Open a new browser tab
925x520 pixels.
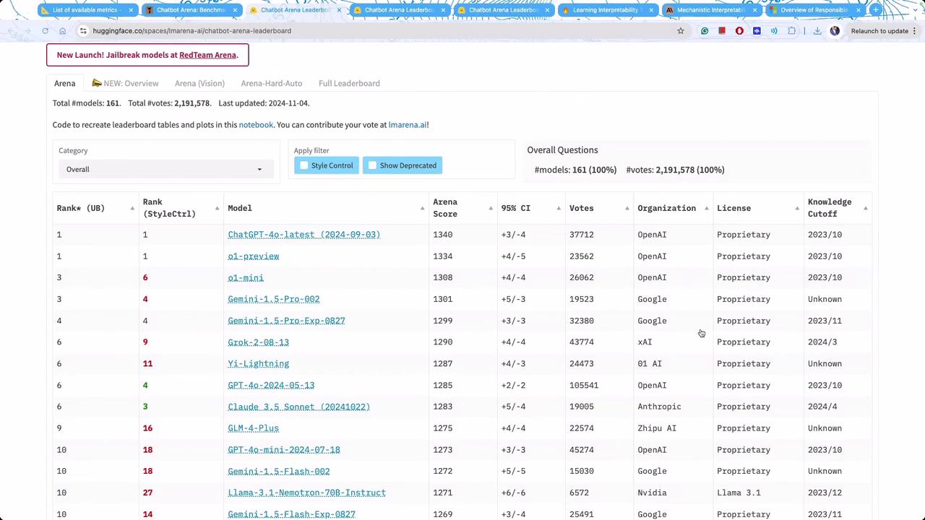875,10
